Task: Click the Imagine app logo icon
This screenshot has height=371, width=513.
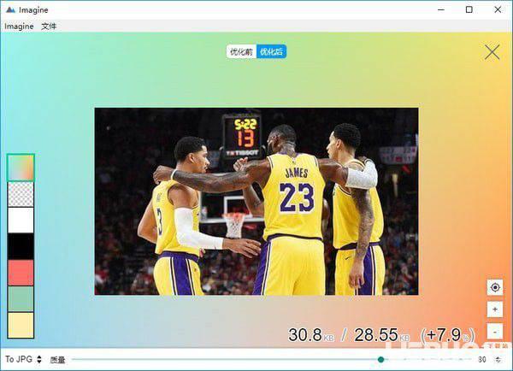Action: (10, 9)
